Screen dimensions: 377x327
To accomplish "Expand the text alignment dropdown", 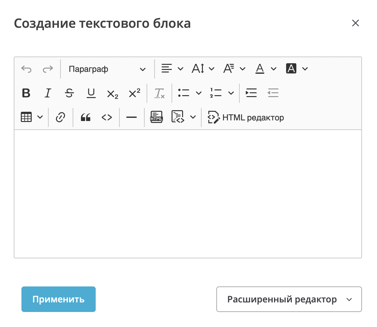I will [x=172, y=69].
